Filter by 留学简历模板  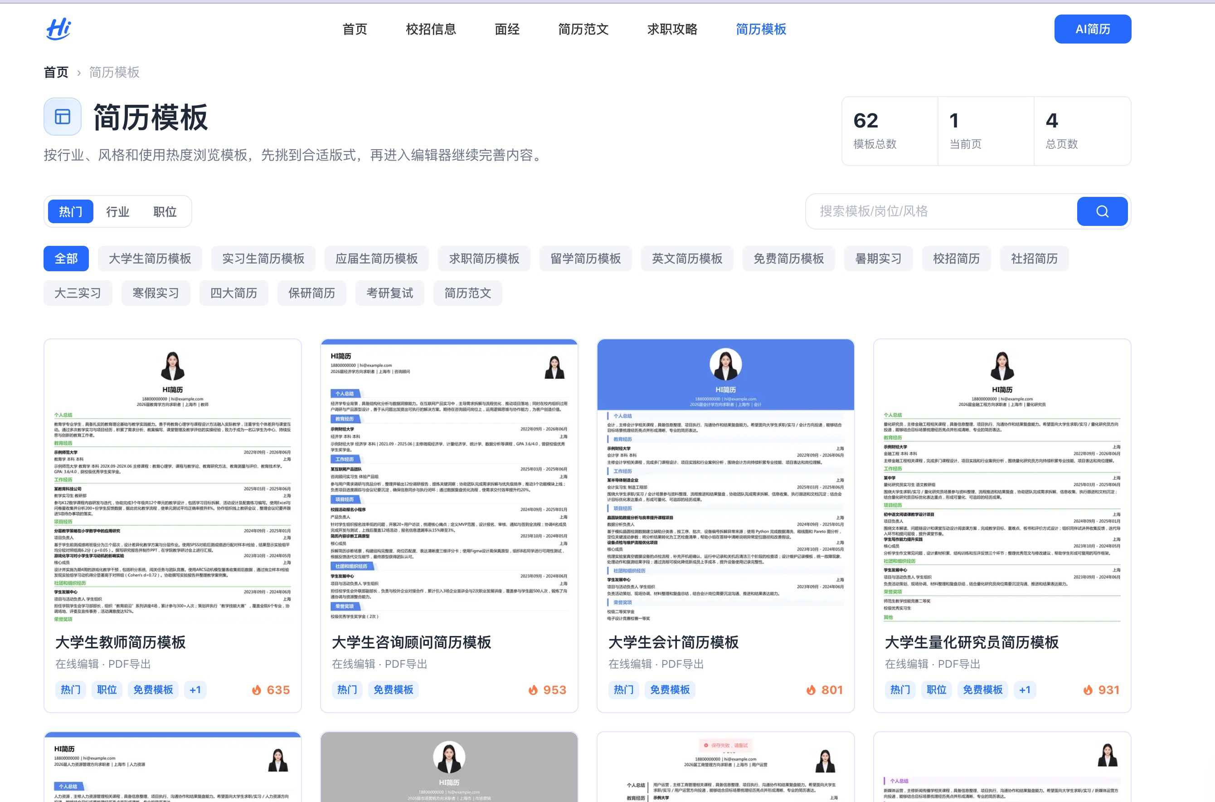click(x=586, y=258)
